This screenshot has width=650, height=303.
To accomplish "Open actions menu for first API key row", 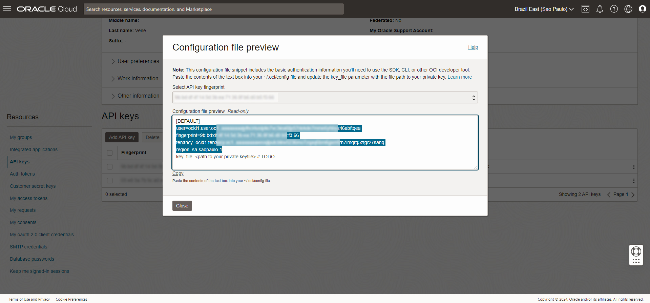I will [633, 167].
